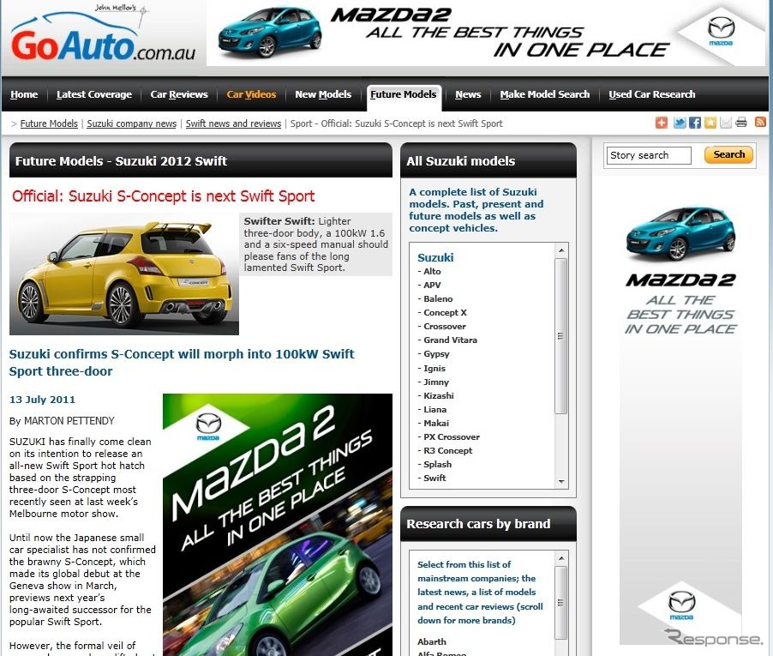
Task: Open the Mazda2 top banner ad
Action: pyautogui.click(x=486, y=33)
